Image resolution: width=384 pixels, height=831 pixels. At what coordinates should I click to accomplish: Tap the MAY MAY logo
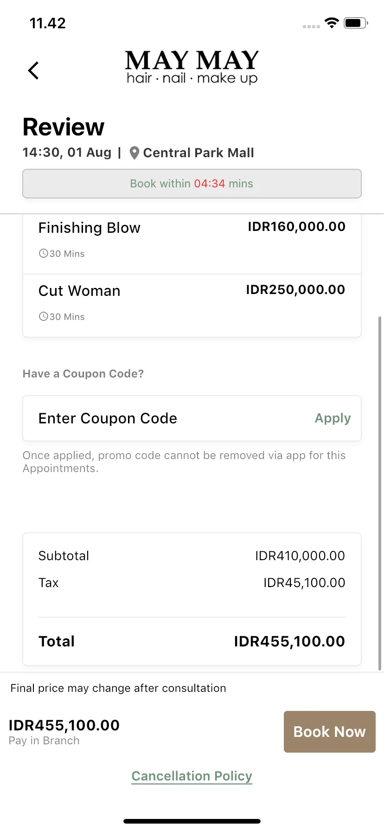pos(192,67)
